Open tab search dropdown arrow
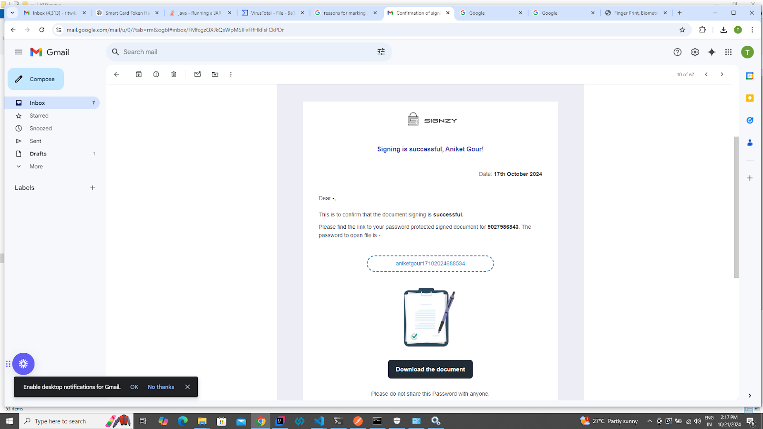Viewport: 763px width, 429px height. (x=12, y=13)
